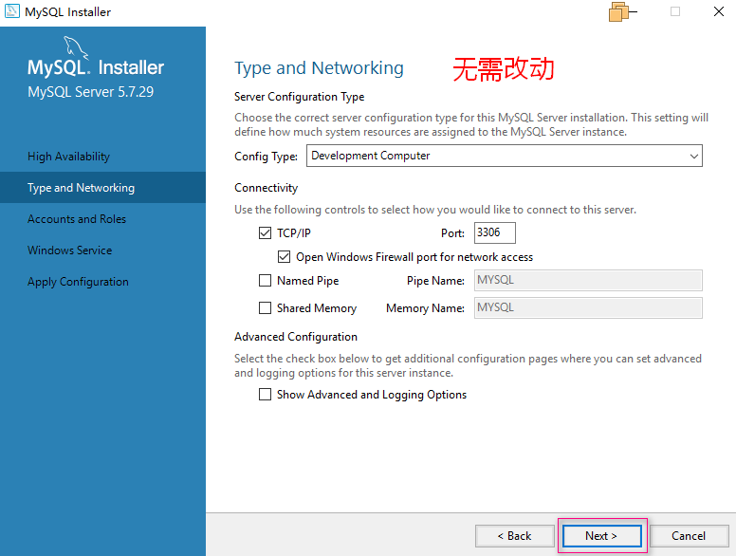Click the Port field showing 3306

point(495,232)
